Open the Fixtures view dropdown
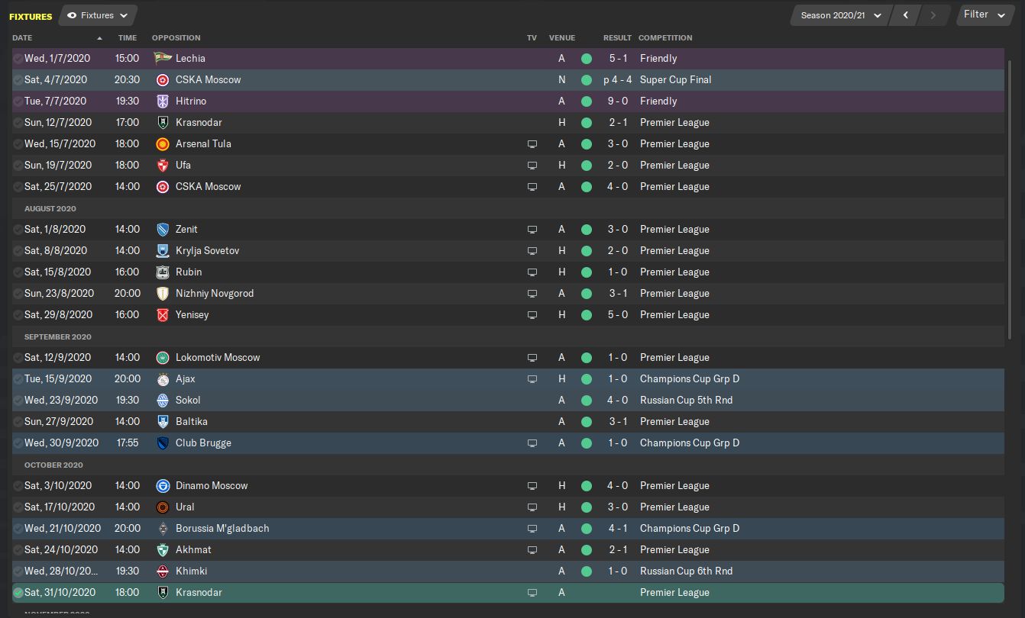Viewport: 1025px width, 618px height. (98, 15)
